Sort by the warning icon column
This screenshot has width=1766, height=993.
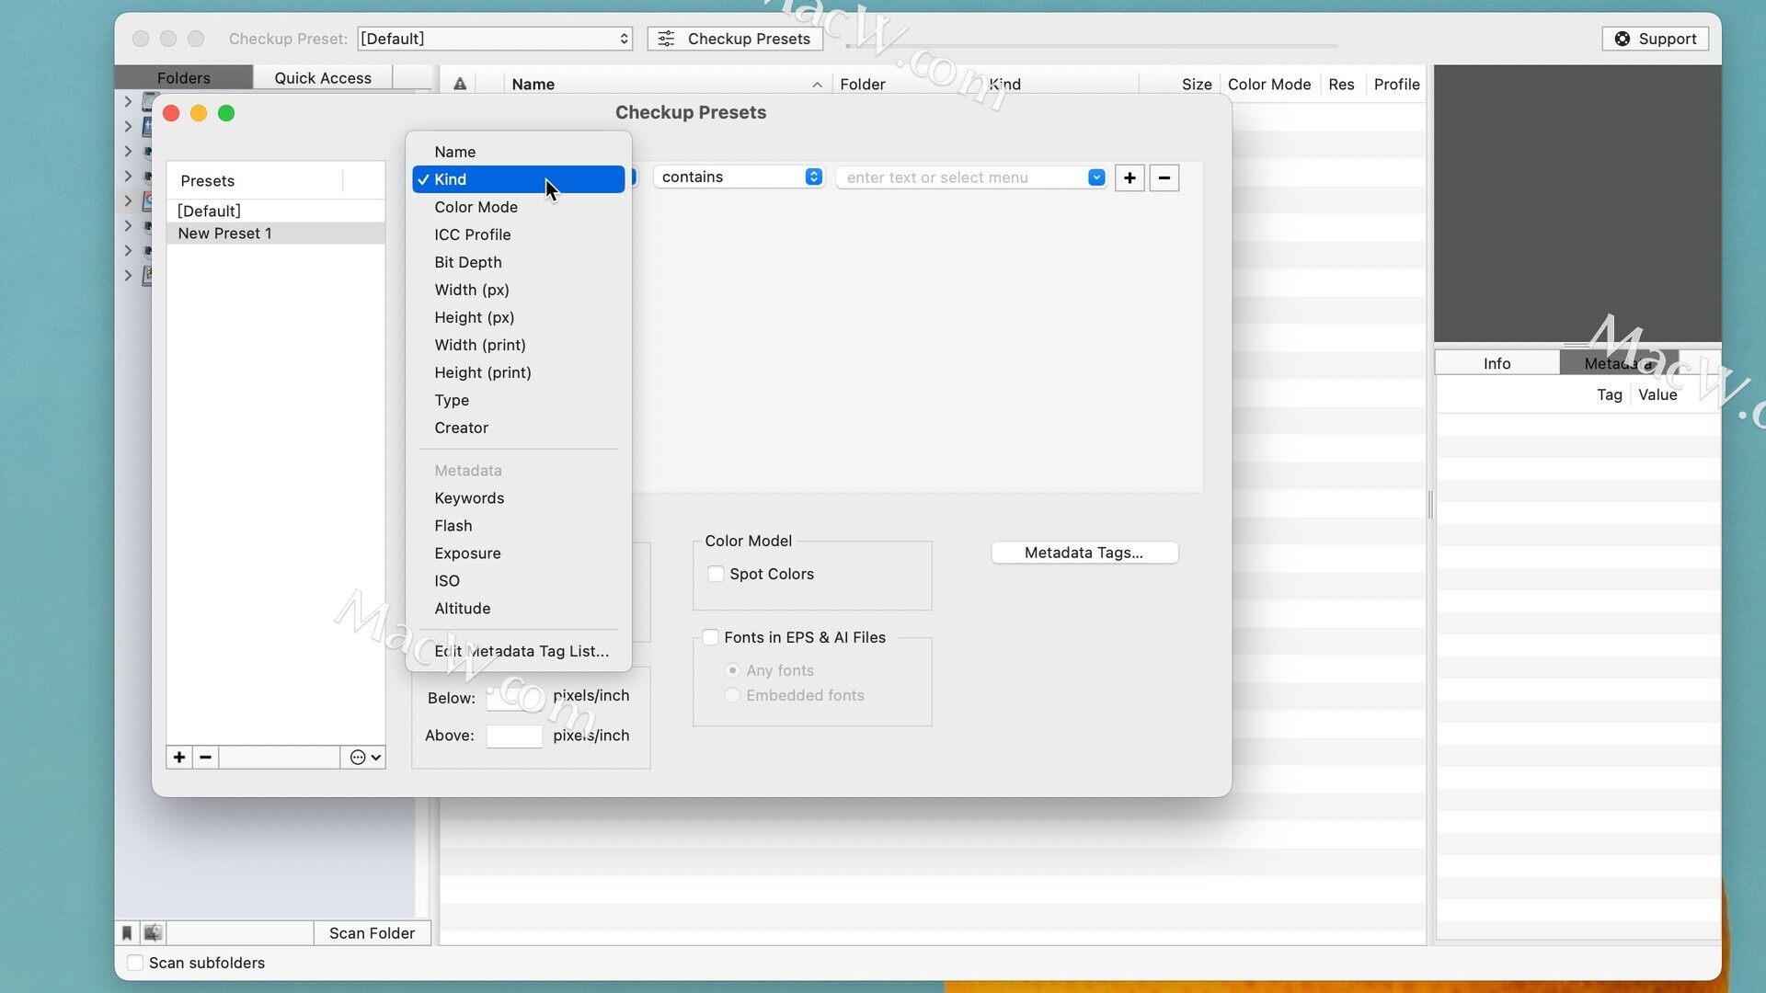(x=460, y=84)
